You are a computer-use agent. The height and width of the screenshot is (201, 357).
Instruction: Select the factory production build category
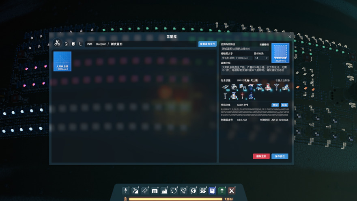point(164,190)
